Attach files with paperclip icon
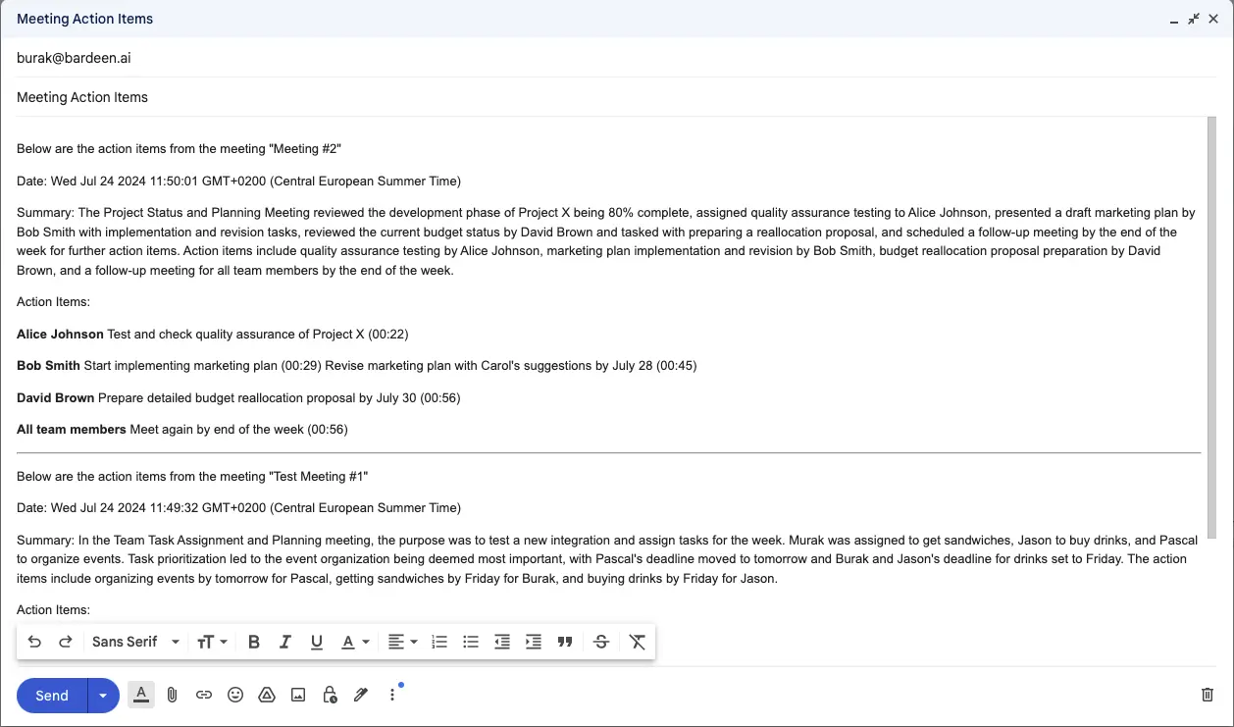Viewport: 1234px width, 727px height. click(x=172, y=695)
